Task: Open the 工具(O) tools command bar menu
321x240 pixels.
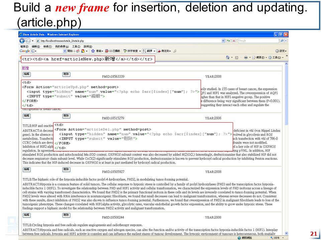Action: tap(276, 58)
